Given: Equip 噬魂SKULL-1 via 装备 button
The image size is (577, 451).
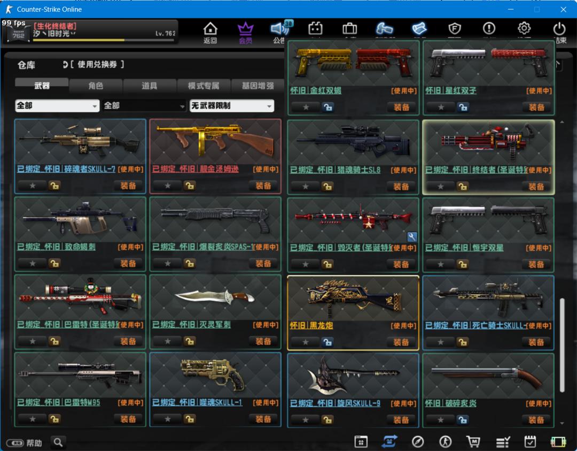Looking at the screenshot, I should click(x=263, y=419).
